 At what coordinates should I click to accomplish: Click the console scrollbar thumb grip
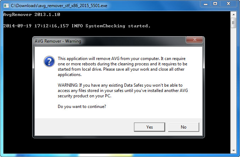point(233,23)
